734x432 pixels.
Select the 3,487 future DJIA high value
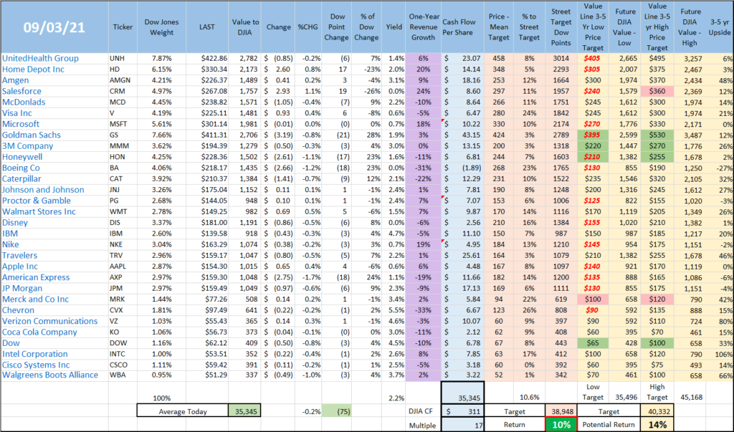[690, 135]
